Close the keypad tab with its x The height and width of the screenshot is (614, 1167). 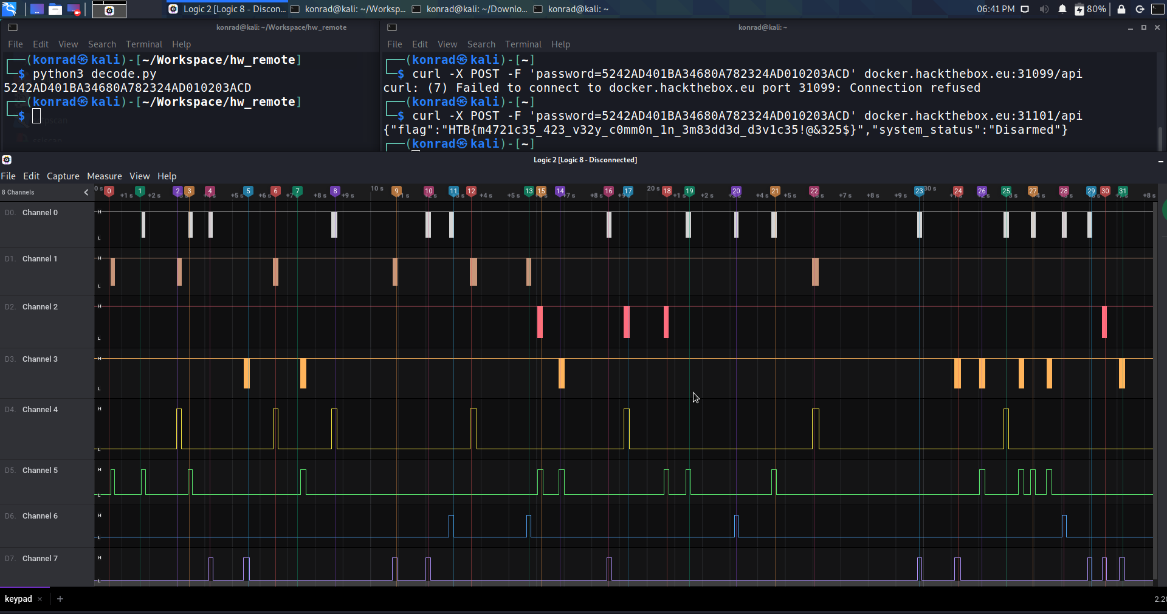(40, 599)
